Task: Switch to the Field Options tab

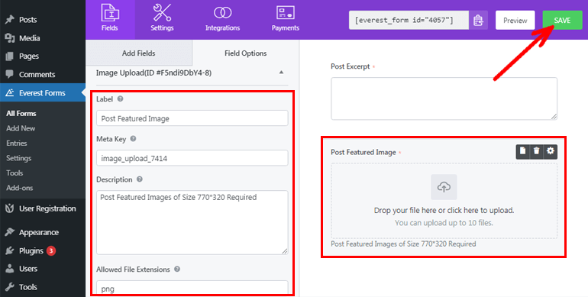Action: coord(246,53)
